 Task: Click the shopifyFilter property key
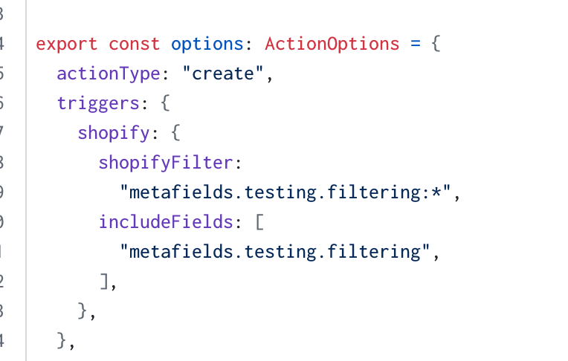click(x=166, y=163)
